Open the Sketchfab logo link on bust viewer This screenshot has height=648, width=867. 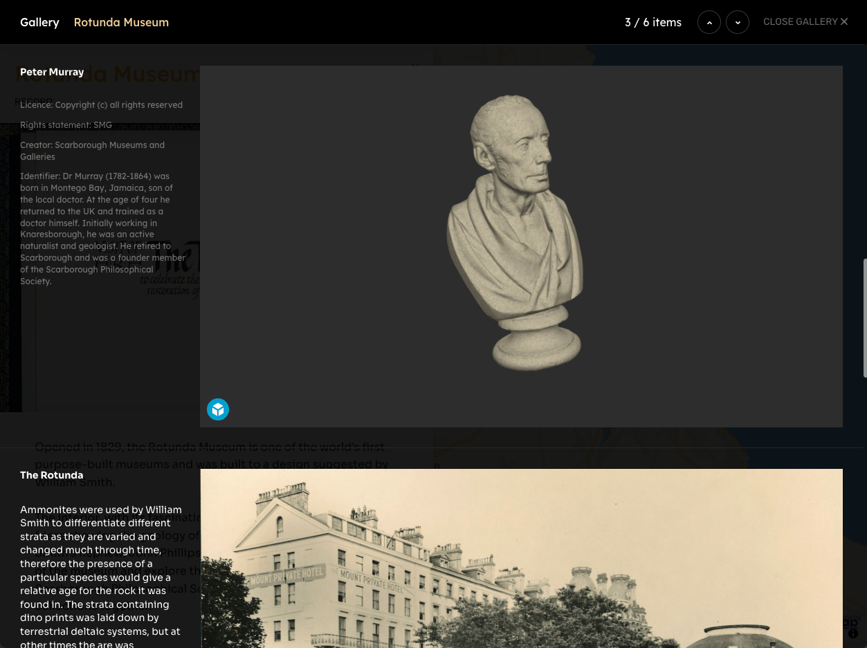(x=218, y=409)
